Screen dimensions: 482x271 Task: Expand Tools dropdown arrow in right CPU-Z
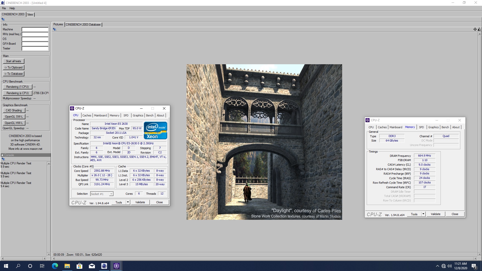pos(423,214)
